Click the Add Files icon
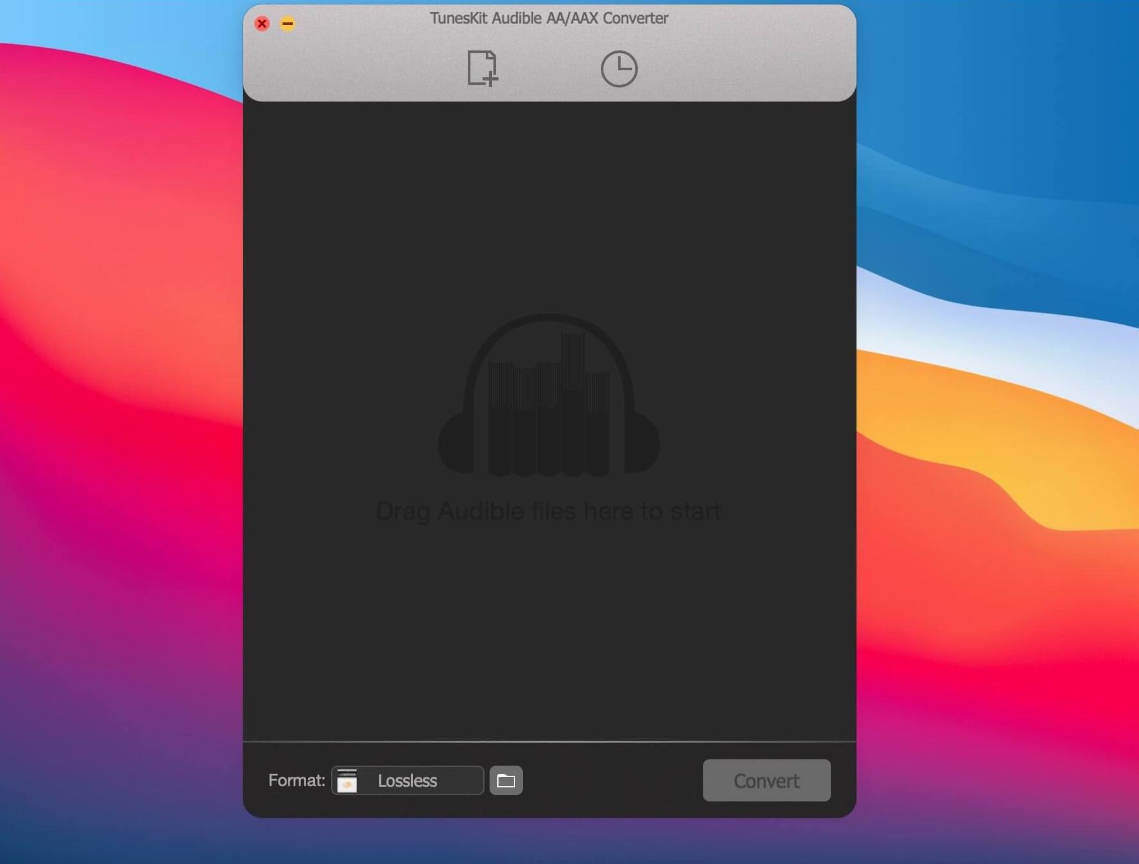The width and height of the screenshot is (1139, 864). click(483, 68)
